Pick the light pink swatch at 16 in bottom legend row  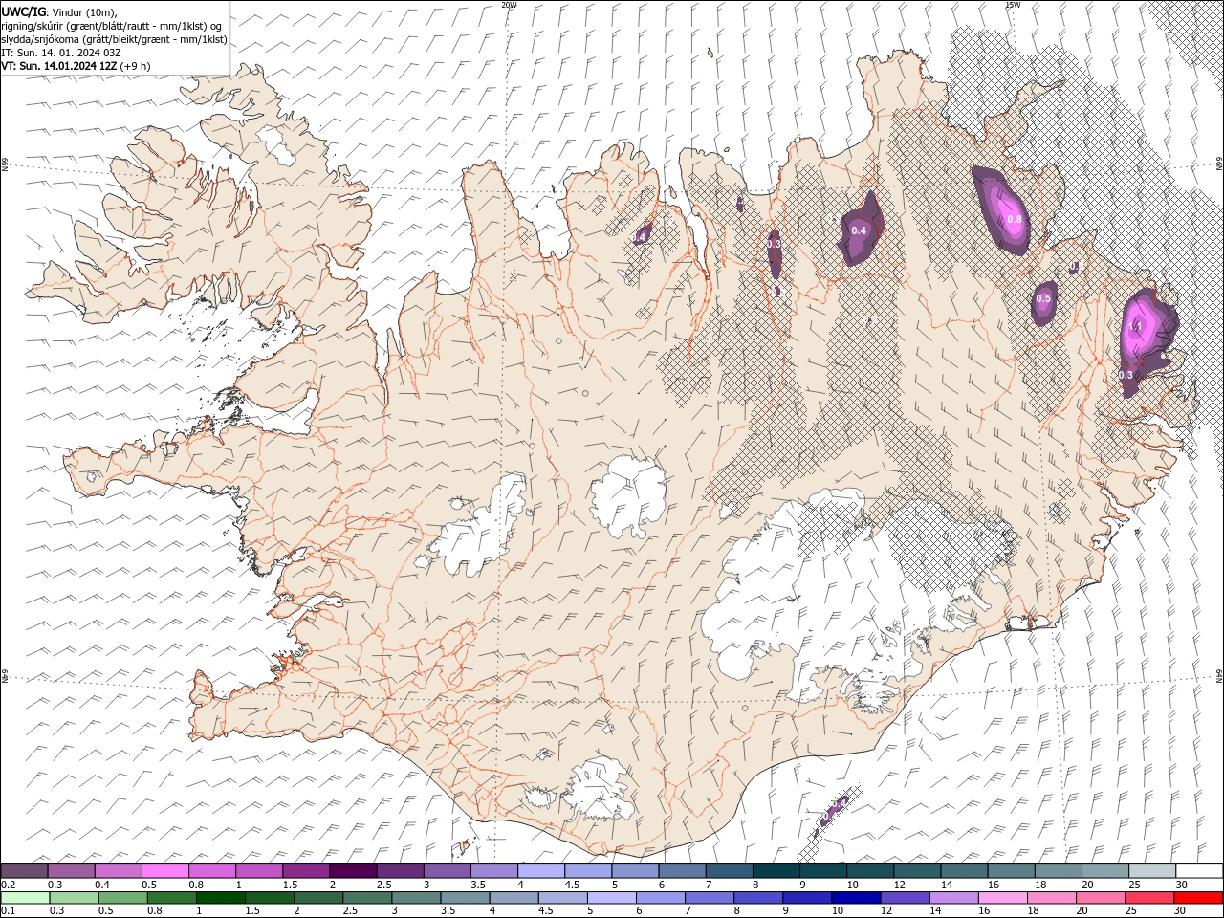(x=1001, y=898)
